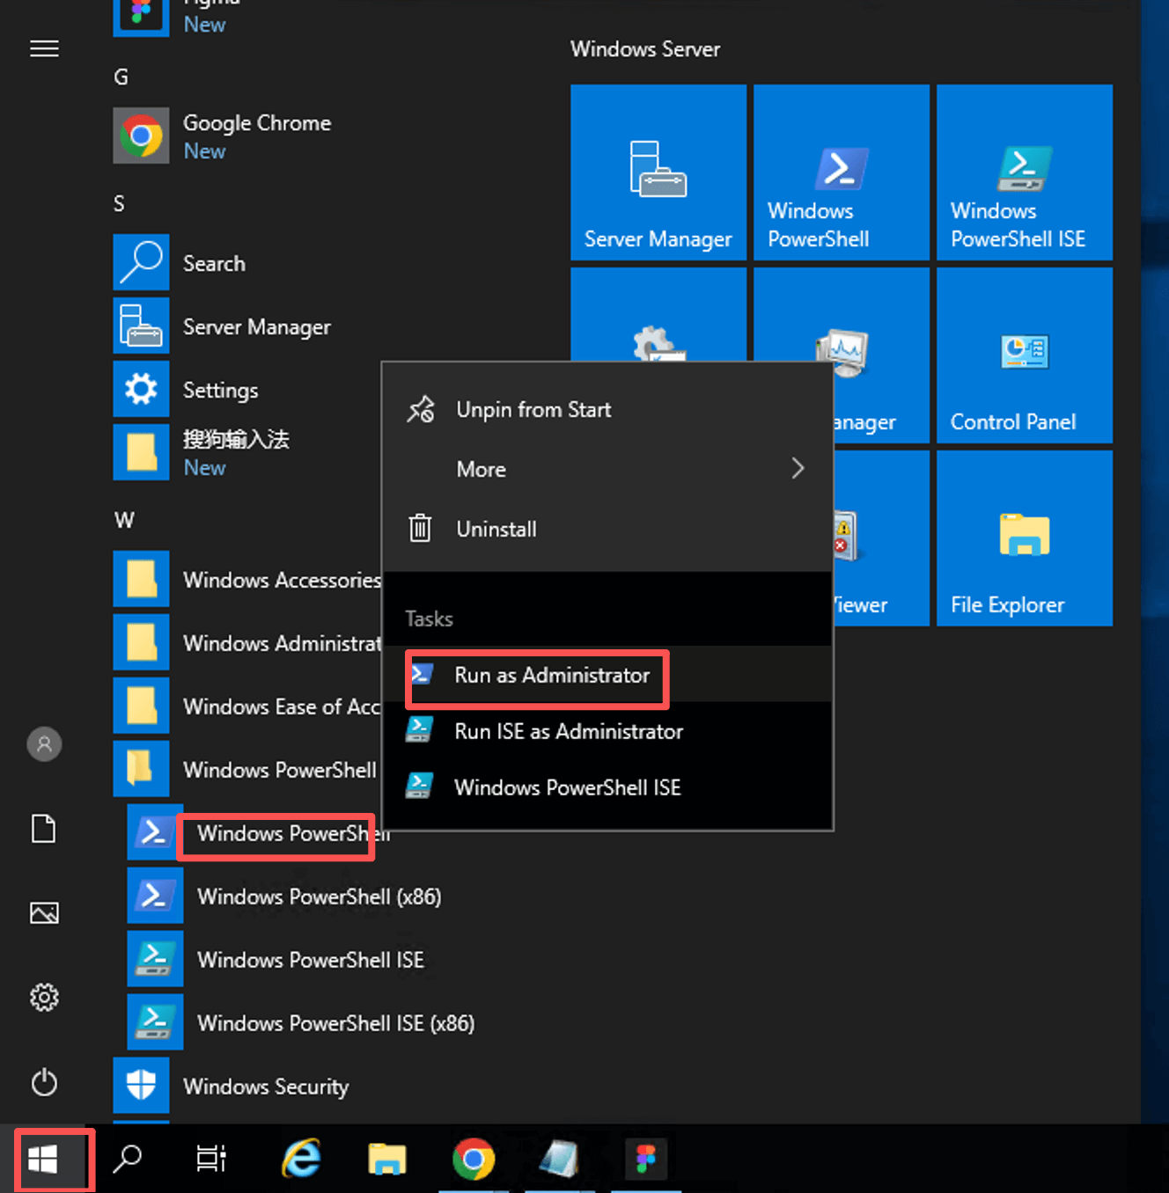
Task: Open the Control Panel tile
Action: (1024, 355)
